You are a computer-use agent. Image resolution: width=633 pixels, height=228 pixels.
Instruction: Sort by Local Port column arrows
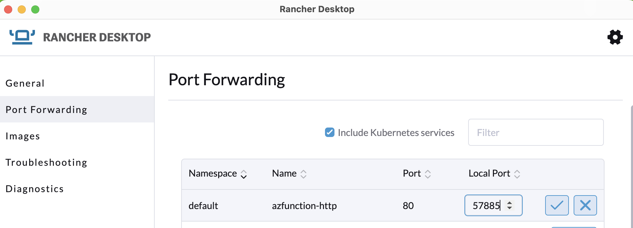click(x=517, y=174)
